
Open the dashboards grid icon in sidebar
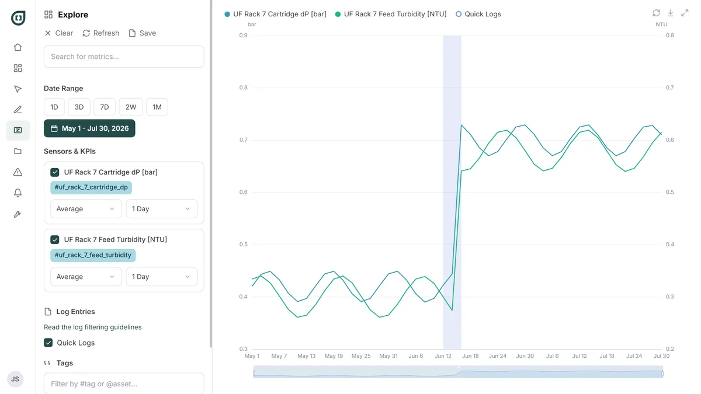pyautogui.click(x=18, y=68)
